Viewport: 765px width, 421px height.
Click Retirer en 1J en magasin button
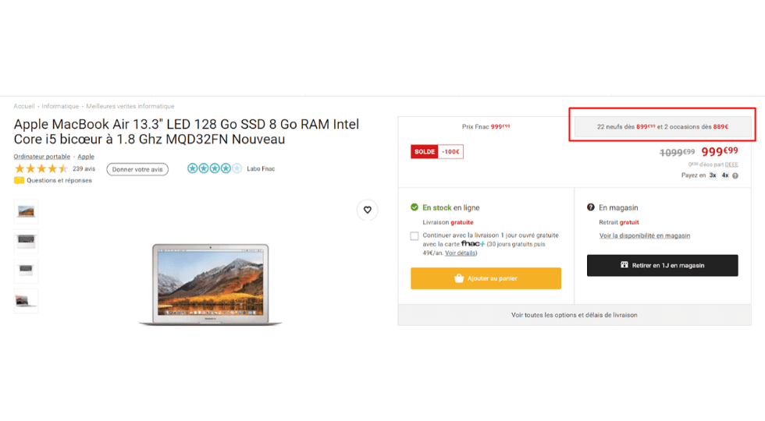coord(663,266)
